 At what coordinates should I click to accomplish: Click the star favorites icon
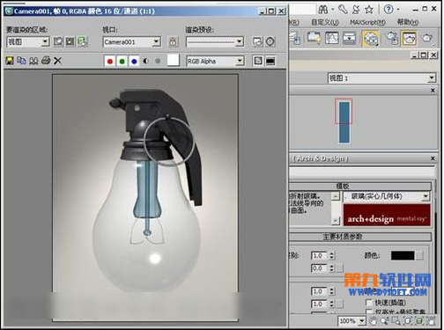pos(369,10)
